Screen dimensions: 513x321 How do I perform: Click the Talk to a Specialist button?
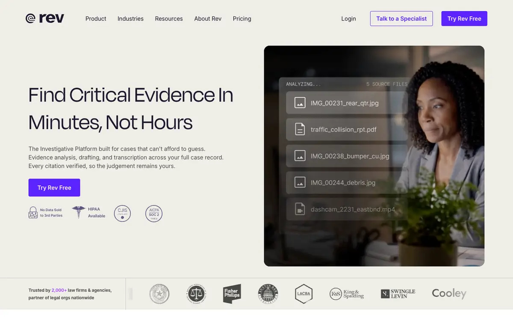click(401, 18)
